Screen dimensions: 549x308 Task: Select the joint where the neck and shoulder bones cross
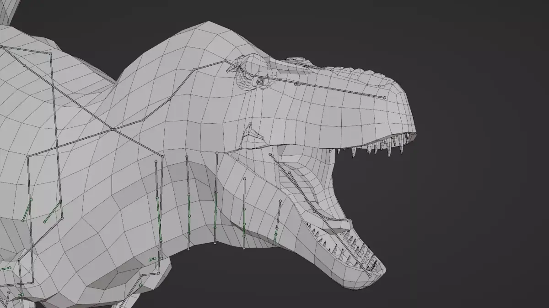click(x=113, y=130)
